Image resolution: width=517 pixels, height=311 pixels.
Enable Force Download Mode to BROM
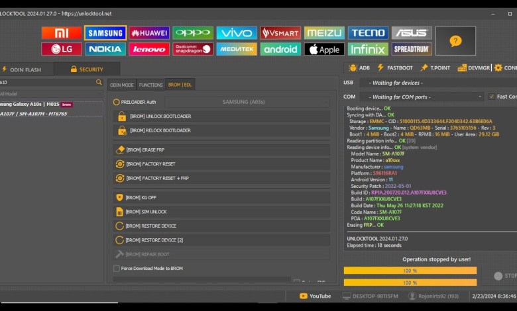tap(117, 269)
